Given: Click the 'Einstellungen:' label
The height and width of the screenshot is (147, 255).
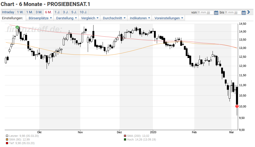Looking at the screenshot, I should point(12,18).
